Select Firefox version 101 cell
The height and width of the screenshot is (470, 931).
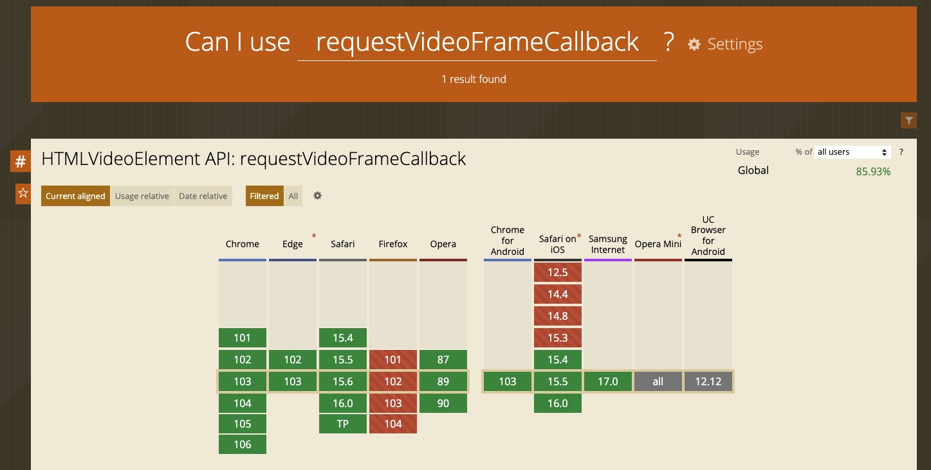[393, 360]
